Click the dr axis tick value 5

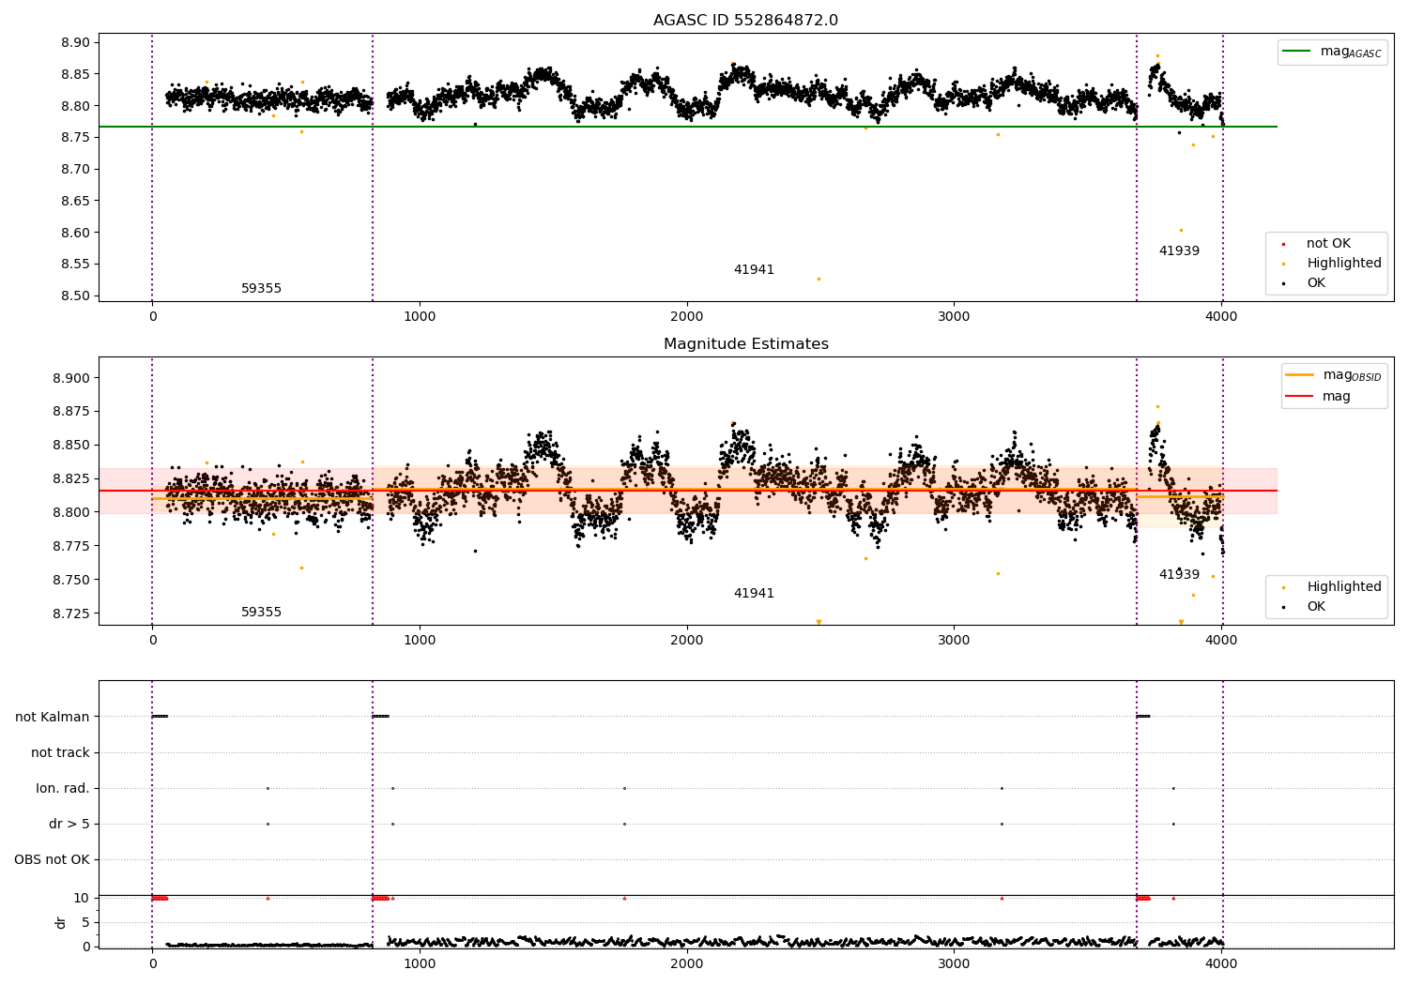coord(85,923)
